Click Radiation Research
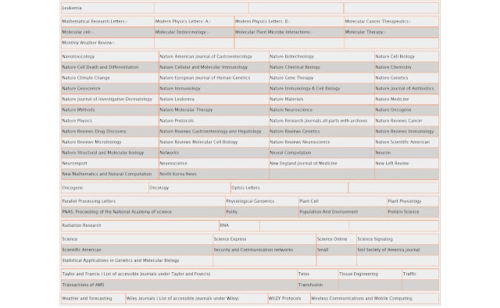The height and width of the screenshot is (308, 500). pos(81,225)
